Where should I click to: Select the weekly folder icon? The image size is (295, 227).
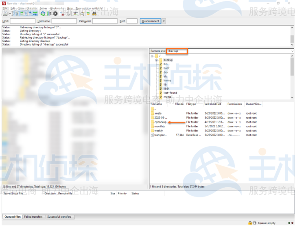point(152,131)
